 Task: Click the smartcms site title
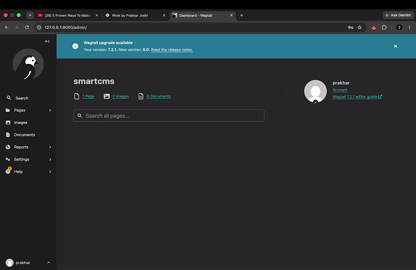(94, 81)
